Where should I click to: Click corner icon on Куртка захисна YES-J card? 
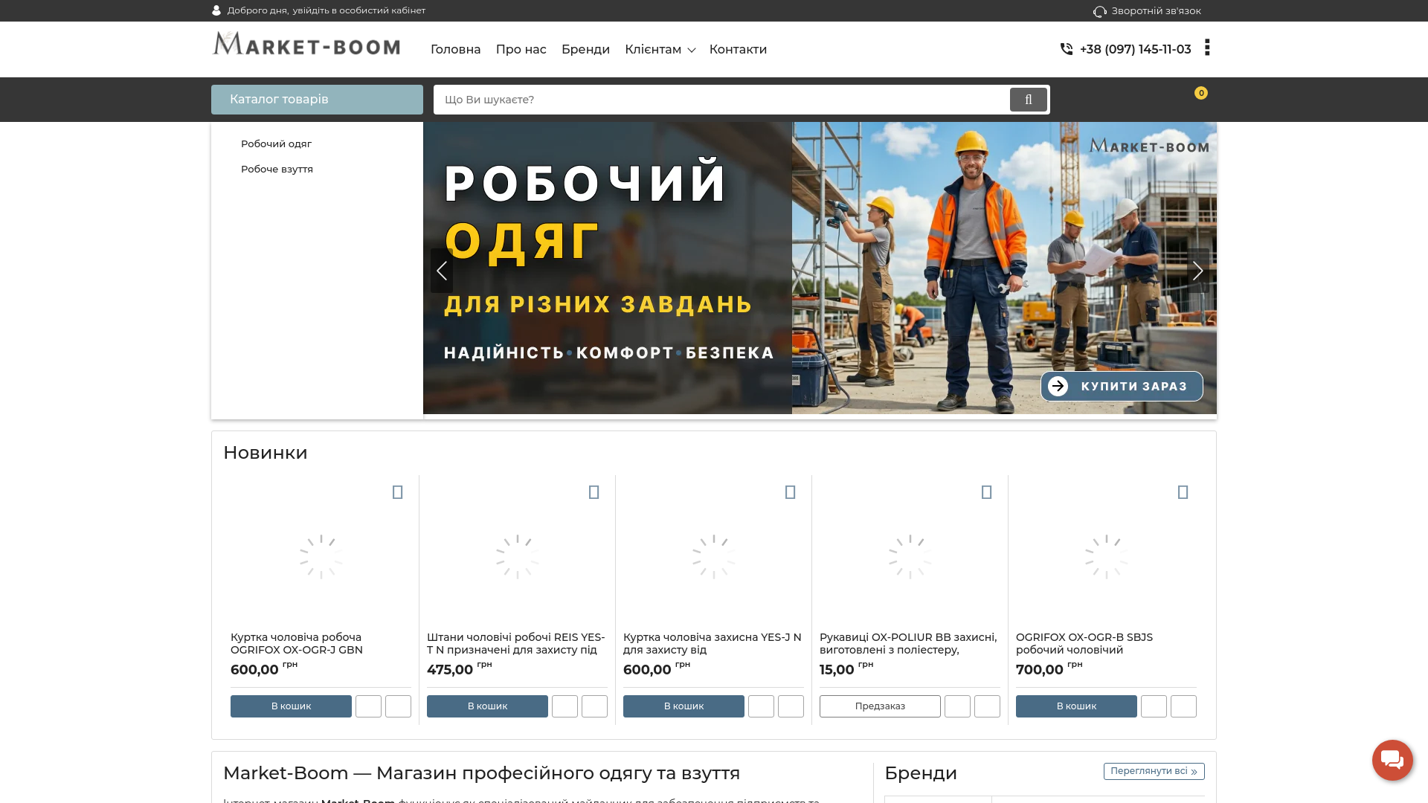791,492
